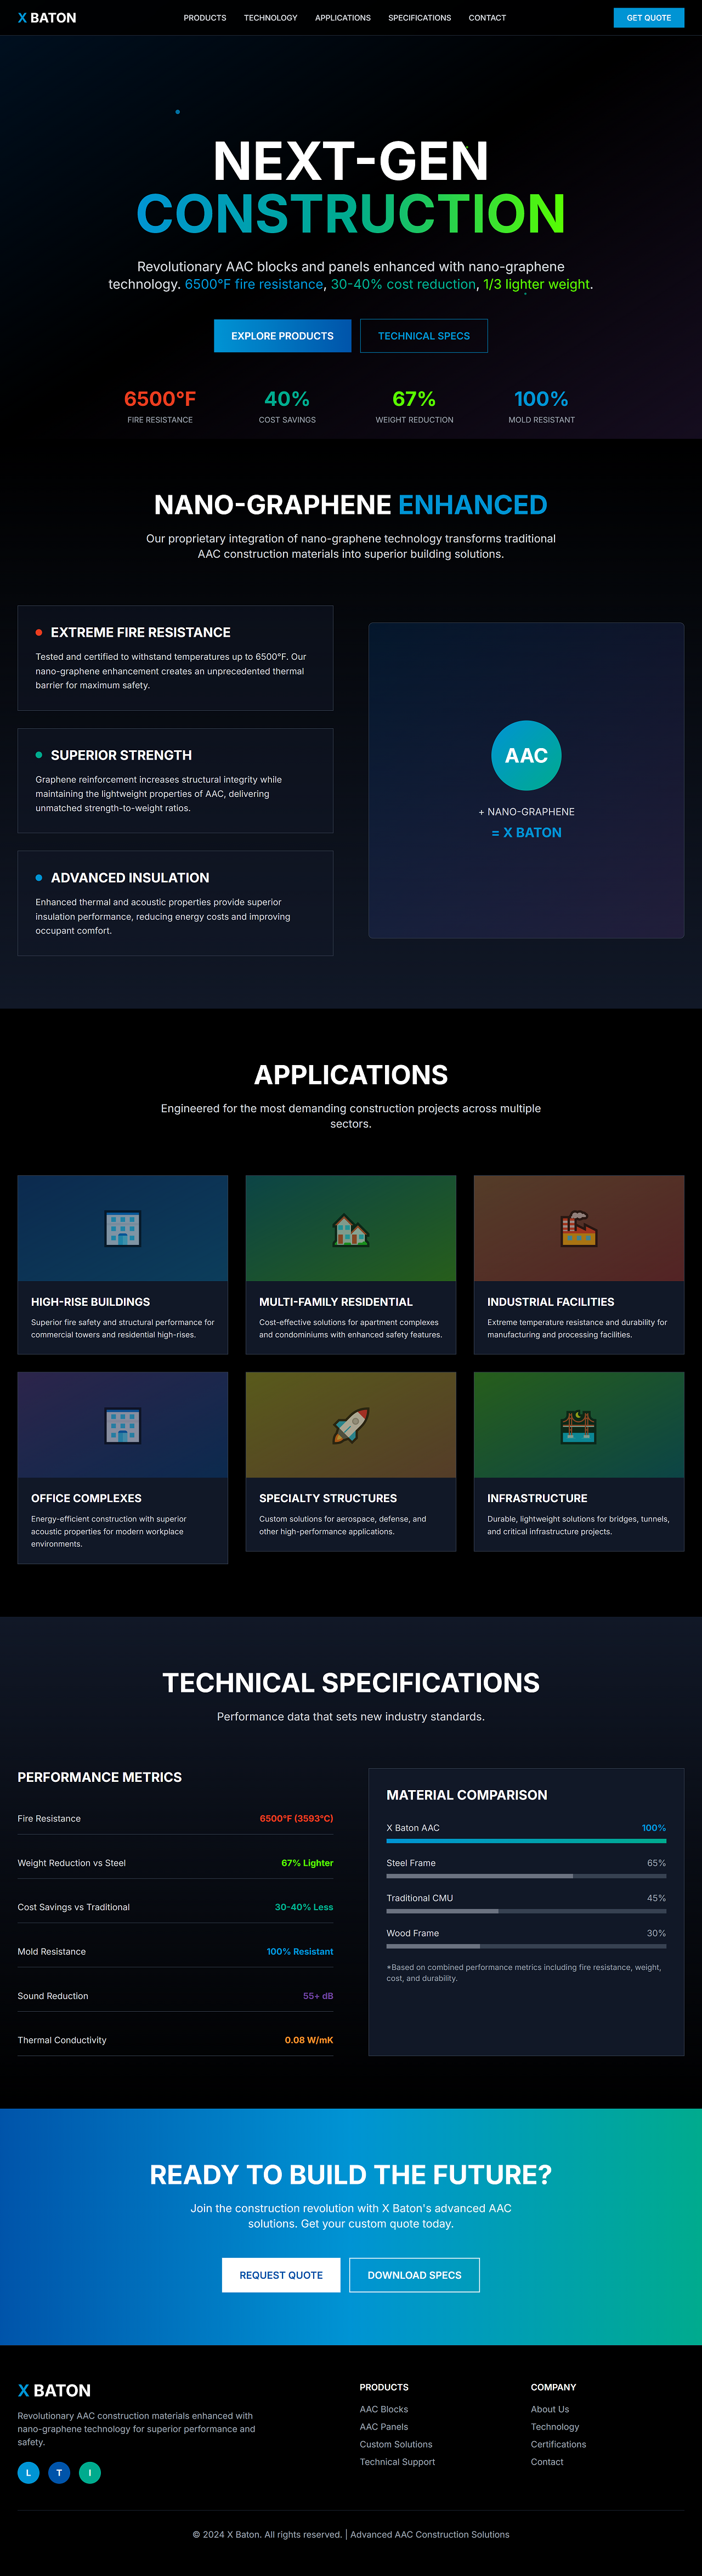
Task: Select the Specifications nav item
Action: [420, 18]
